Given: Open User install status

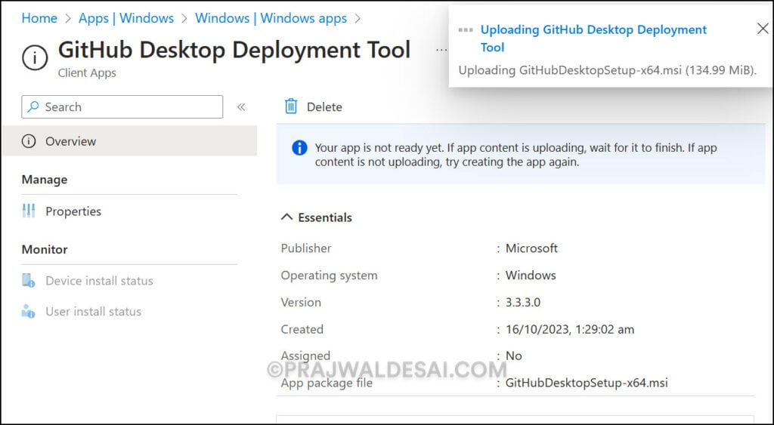Looking at the screenshot, I should pyautogui.click(x=93, y=312).
